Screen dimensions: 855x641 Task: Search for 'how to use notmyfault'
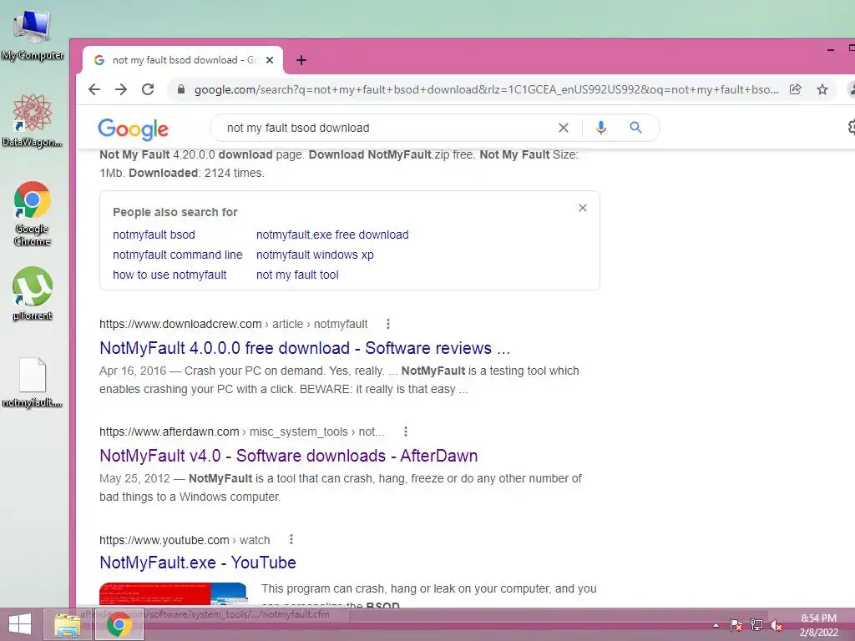pyautogui.click(x=169, y=275)
